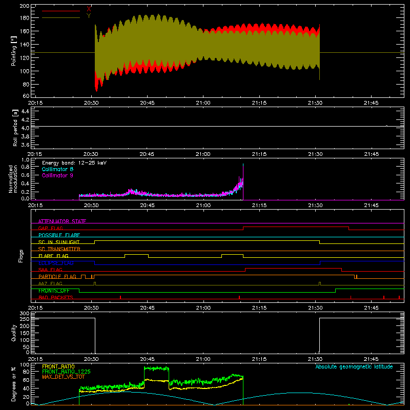Click 20:45 time label under Roll period plot

[x=147, y=154]
